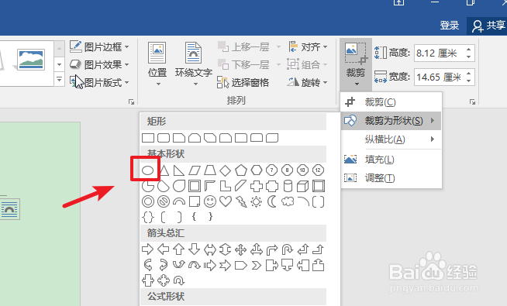Viewport: 507px width, 306px height.
Task: Choose the donut ring shape
Action: pos(148,201)
